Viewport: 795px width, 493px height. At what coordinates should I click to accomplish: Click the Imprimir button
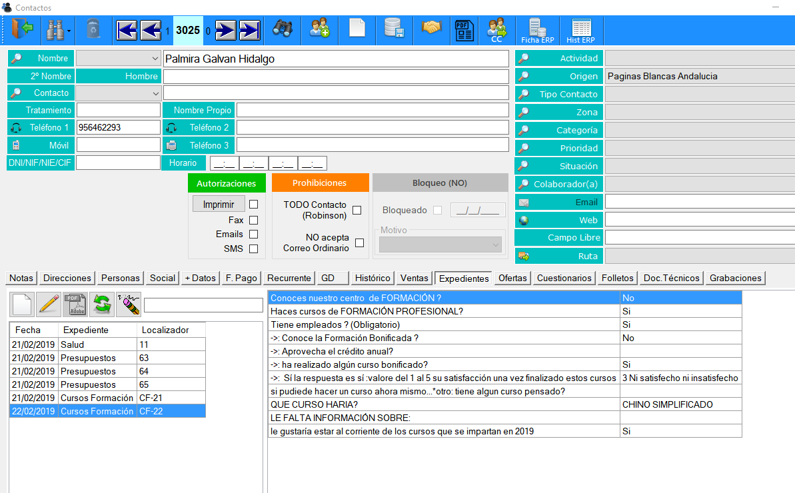tap(219, 204)
